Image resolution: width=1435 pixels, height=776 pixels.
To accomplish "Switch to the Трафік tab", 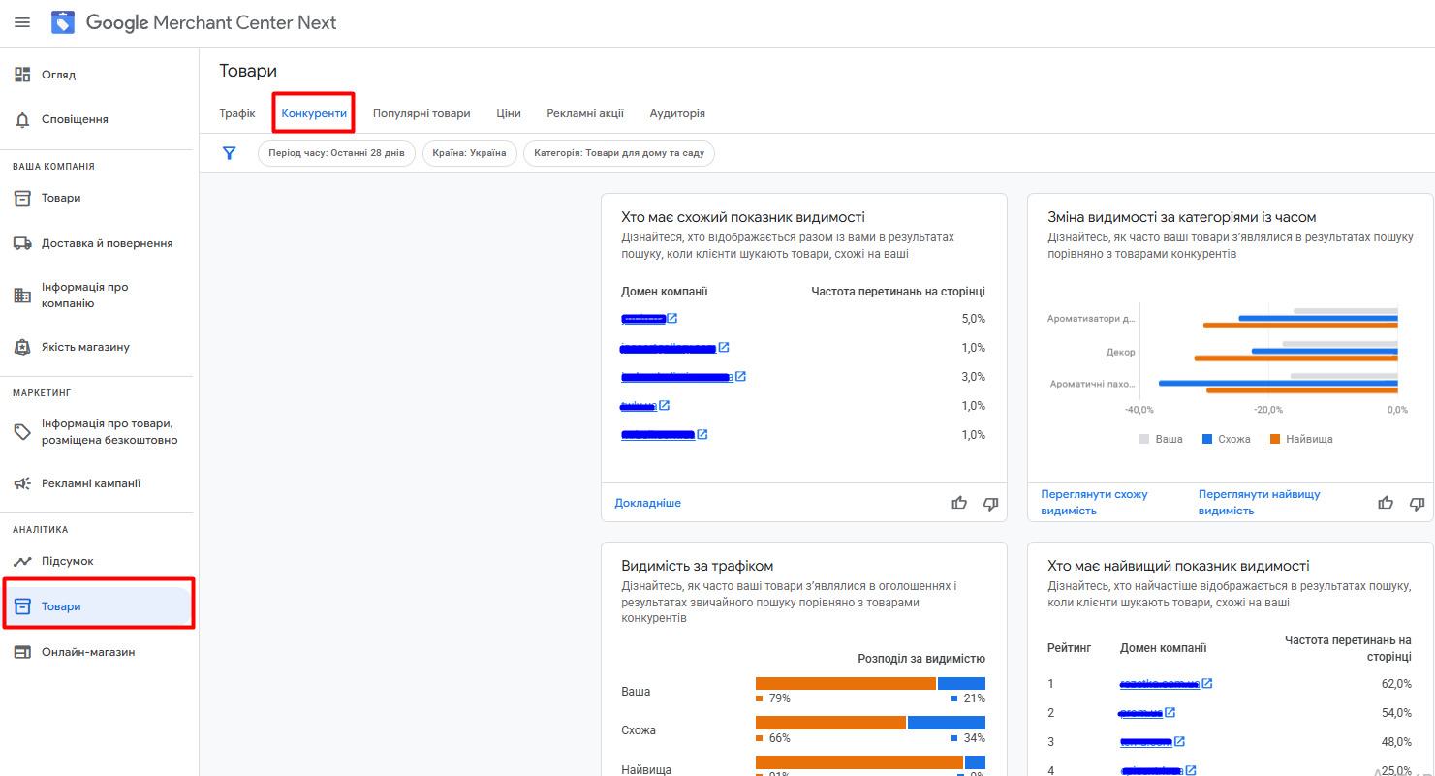I will [237, 113].
